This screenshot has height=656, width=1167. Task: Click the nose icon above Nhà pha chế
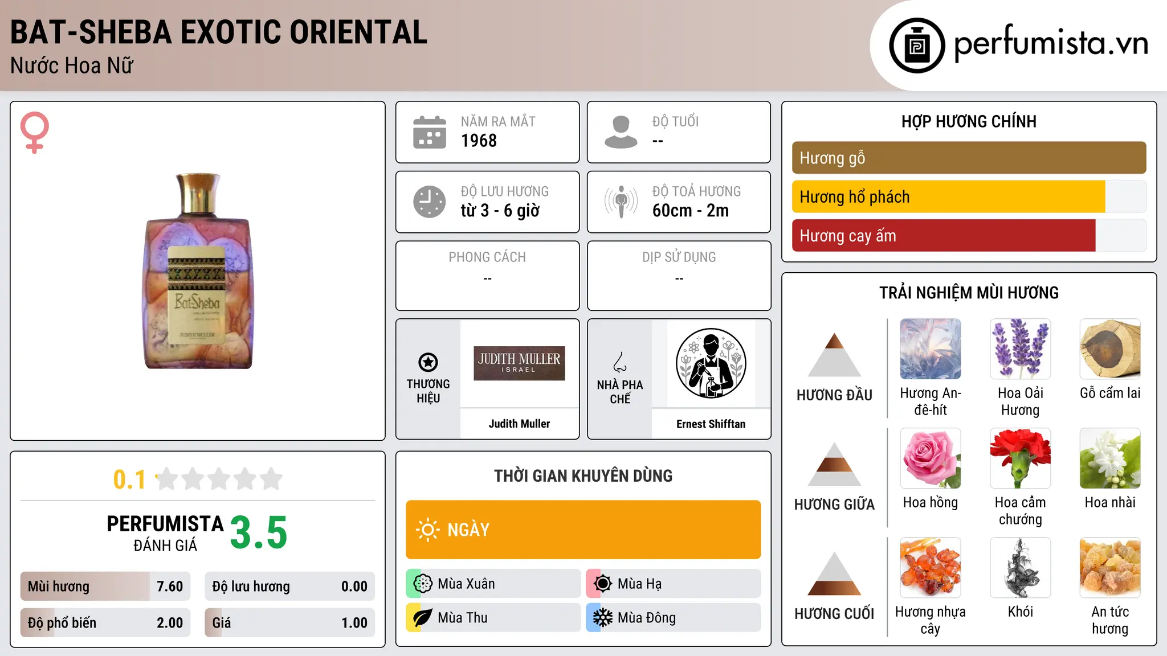coord(620,362)
